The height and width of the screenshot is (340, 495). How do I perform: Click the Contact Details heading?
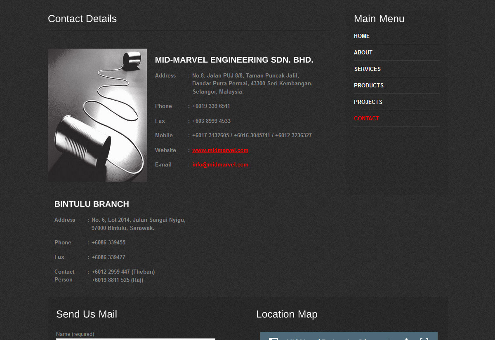[82, 19]
